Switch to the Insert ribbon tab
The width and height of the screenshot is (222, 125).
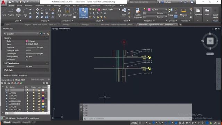click(19, 6)
